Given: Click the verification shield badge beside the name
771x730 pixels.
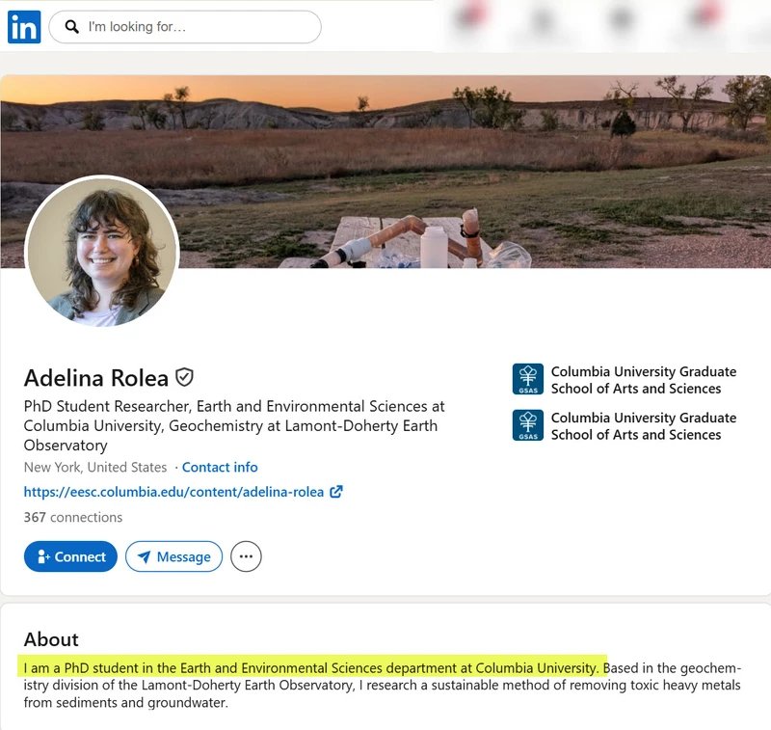Looking at the screenshot, I should 184,377.
